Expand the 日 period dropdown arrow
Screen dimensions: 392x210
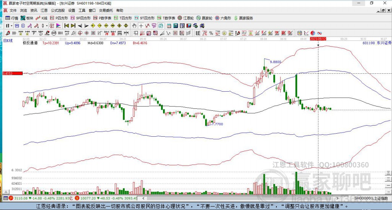[11, 26]
